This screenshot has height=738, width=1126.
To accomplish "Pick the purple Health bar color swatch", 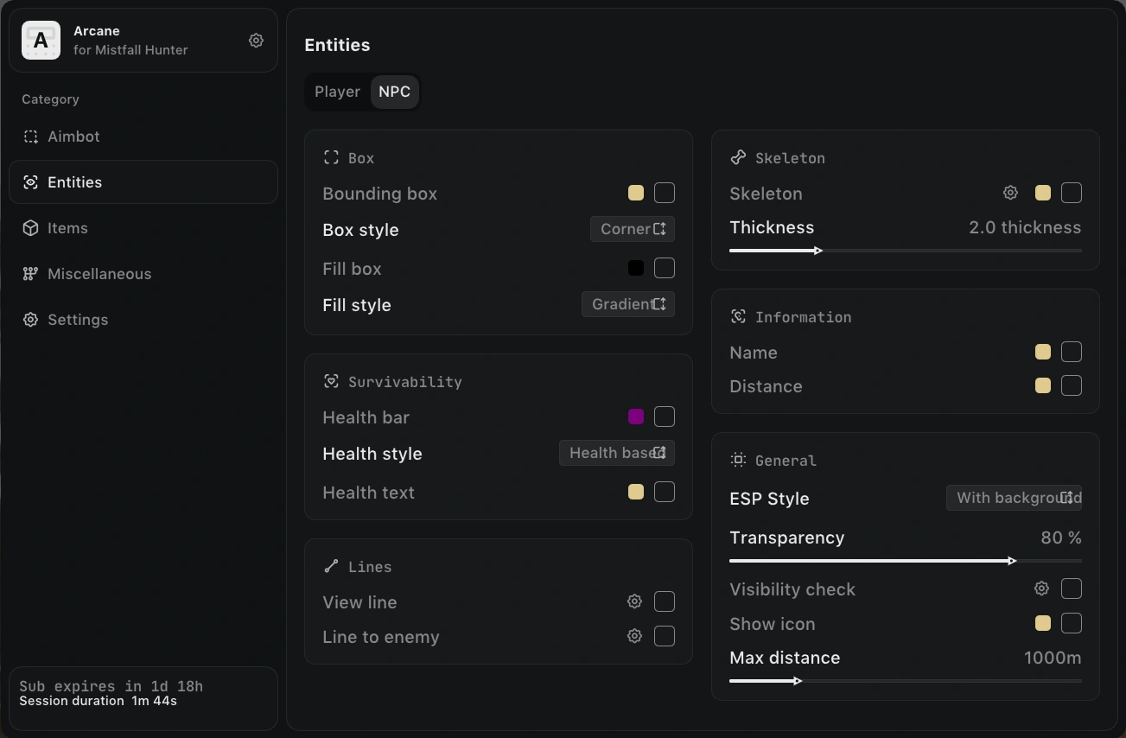I will 636,417.
